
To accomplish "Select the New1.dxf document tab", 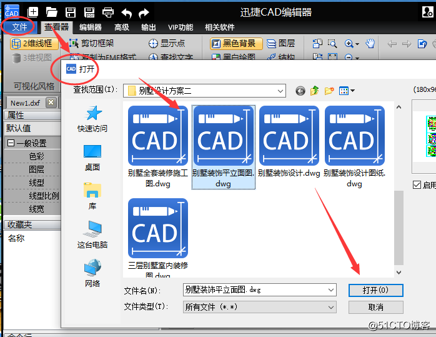I will pyautogui.click(x=26, y=103).
